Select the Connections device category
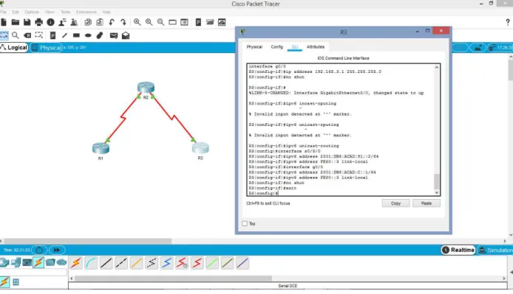This screenshot has height=294, width=513. pos(38,262)
